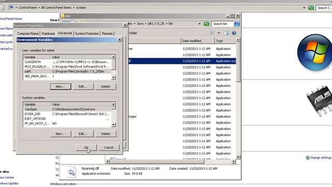This screenshot has width=332, height=187.
Task: Cancel the Environment Variables dialog
Action: click(x=108, y=148)
